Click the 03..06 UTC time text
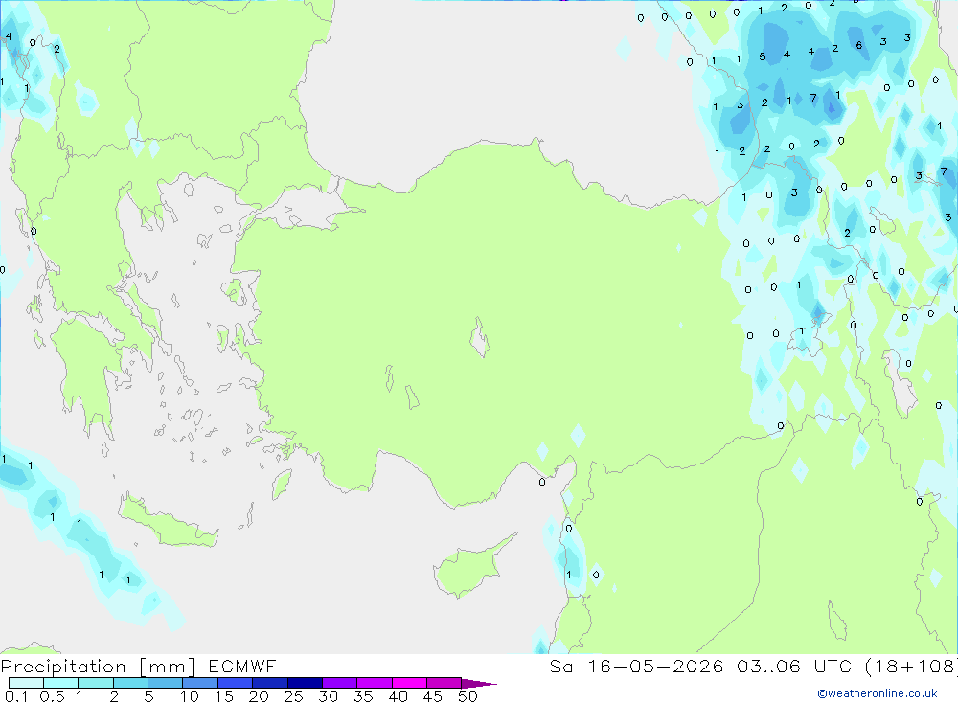 pos(792,666)
